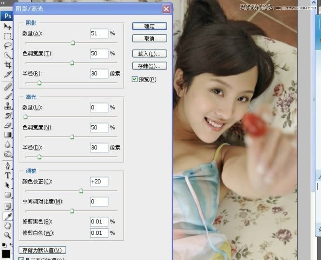
Task: Select the Dodge tool
Action: 7,154
